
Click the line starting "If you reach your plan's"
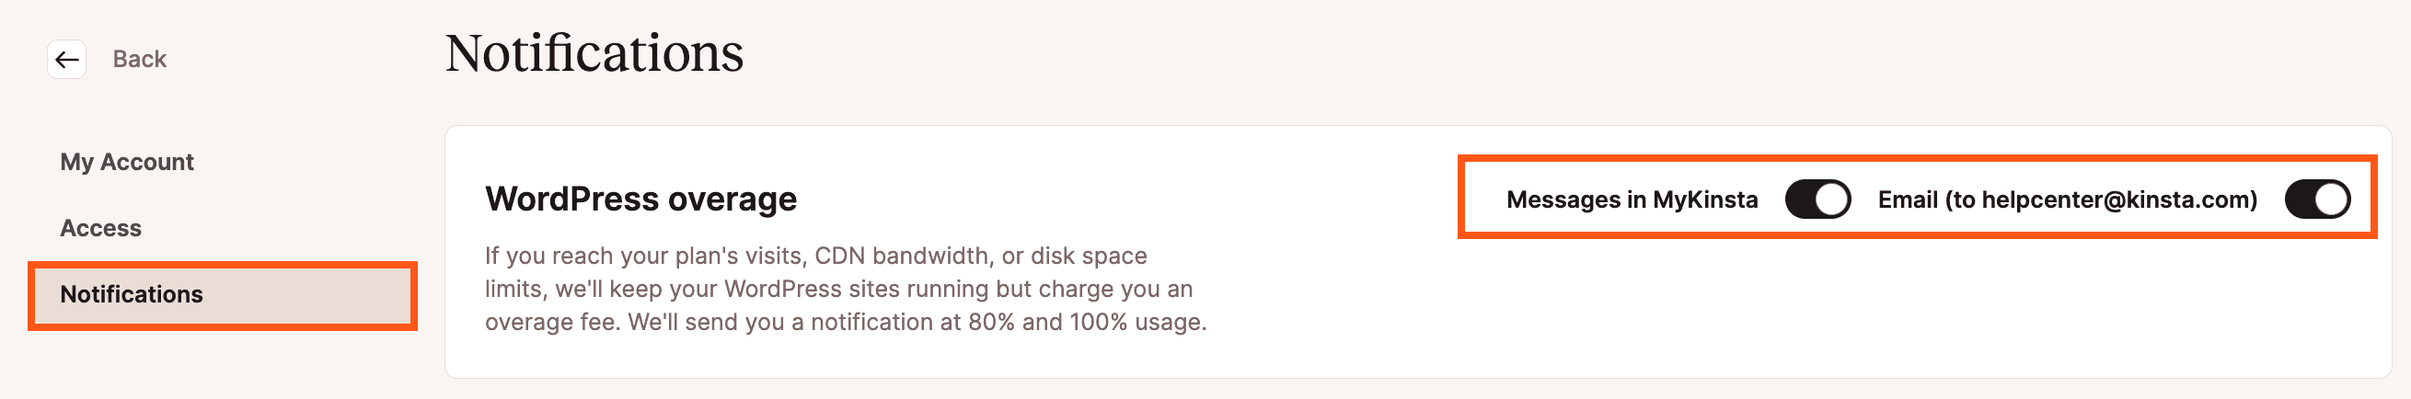tap(814, 256)
